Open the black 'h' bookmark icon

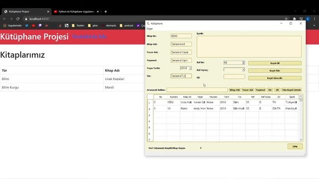tap(66, 25)
